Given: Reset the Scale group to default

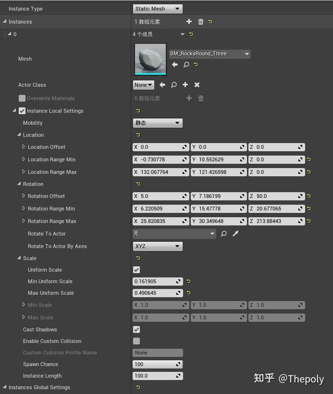Looking at the screenshot, I should (x=138, y=258).
